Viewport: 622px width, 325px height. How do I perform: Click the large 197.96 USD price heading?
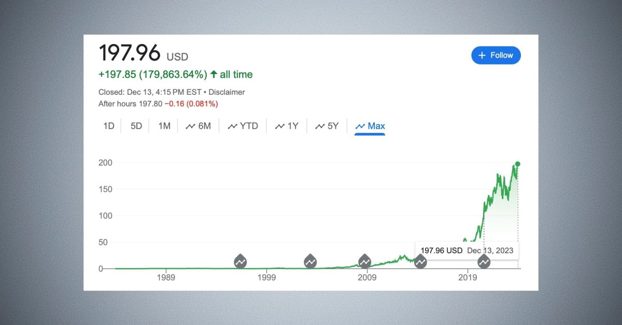point(144,53)
